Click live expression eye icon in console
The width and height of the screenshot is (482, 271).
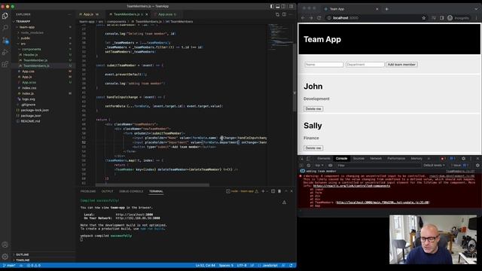pyautogui.click(x=331, y=166)
